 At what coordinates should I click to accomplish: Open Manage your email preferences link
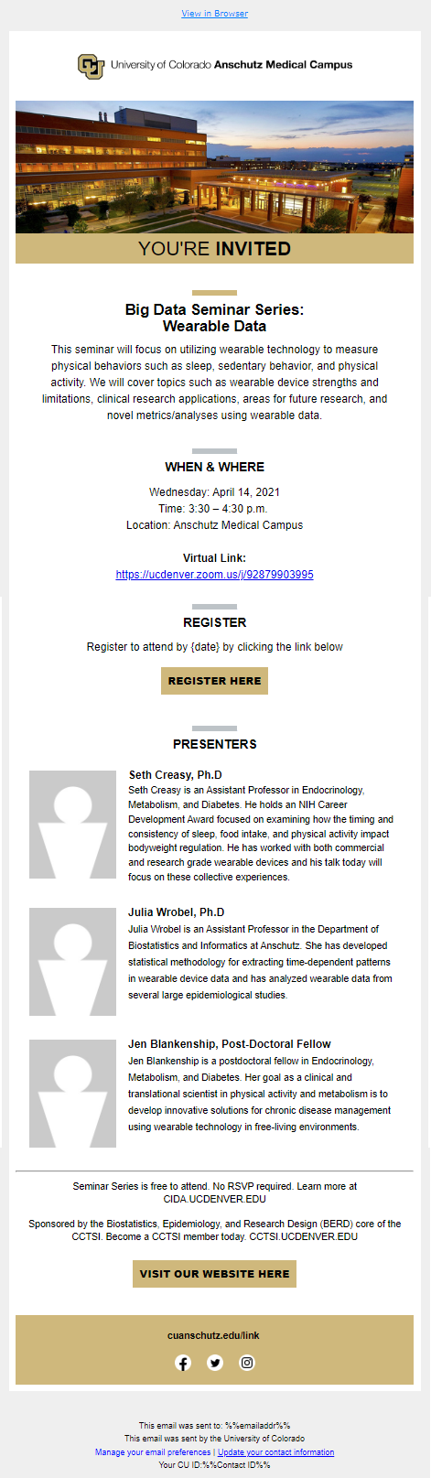click(x=153, y=1452)
